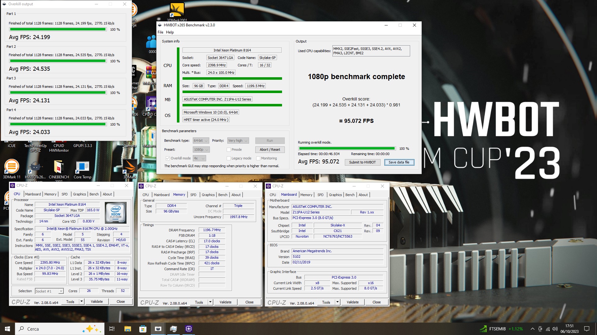Click the Part 1 progress bar
This screenshot has height=335, width=597.
(58, 29)
